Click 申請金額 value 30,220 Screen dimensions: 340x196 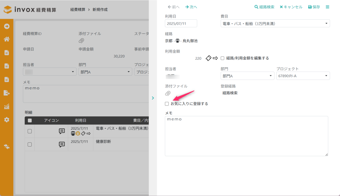[x=119, y=56]
